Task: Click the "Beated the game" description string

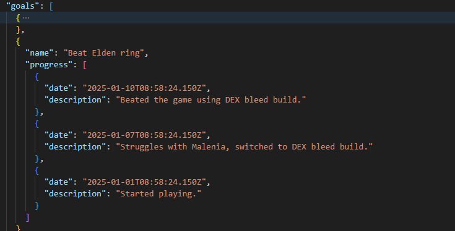Action: (211, 100)
